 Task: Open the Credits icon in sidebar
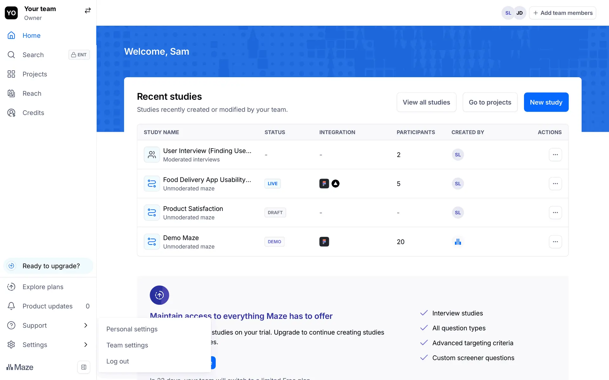[x=11, y=113]
